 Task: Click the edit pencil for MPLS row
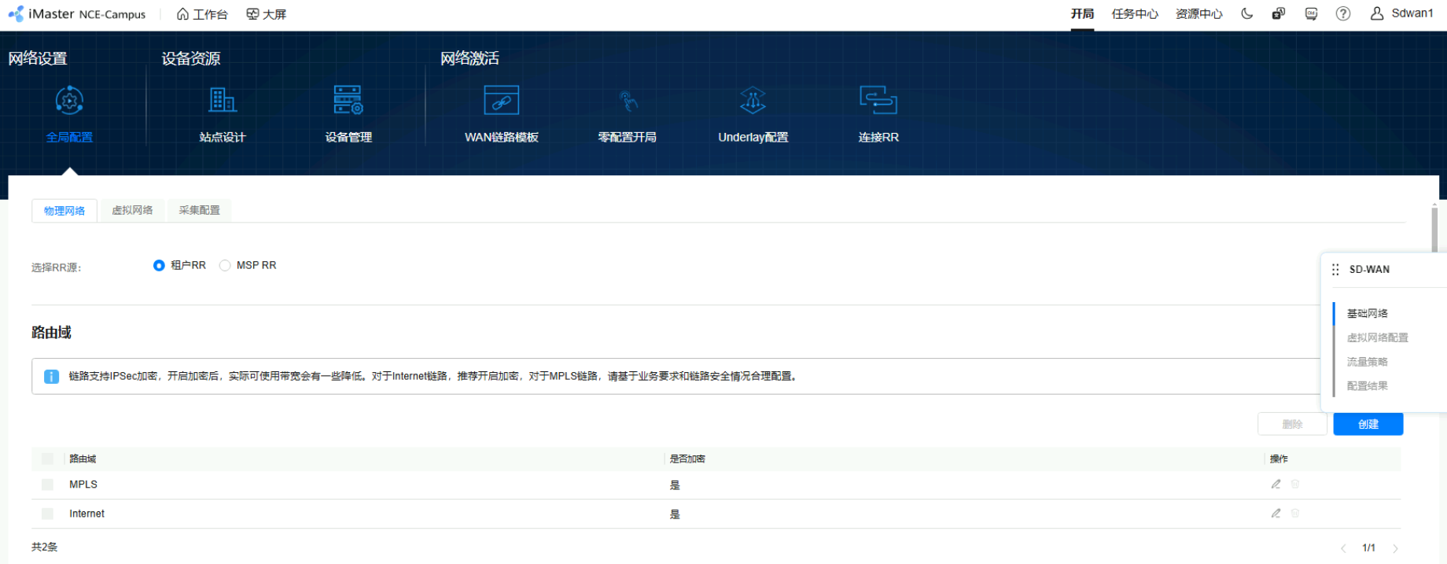tap(1276, 485)
